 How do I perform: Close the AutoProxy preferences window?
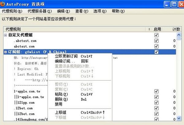pyautogui.click(x=181, y=5)
